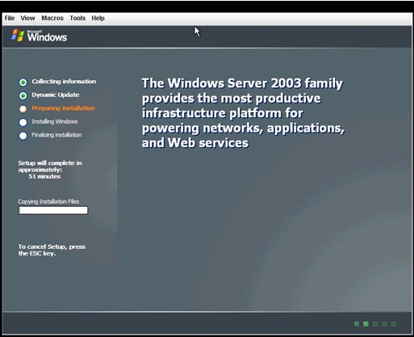Click the Preparing installation orange label

[63, 108]
